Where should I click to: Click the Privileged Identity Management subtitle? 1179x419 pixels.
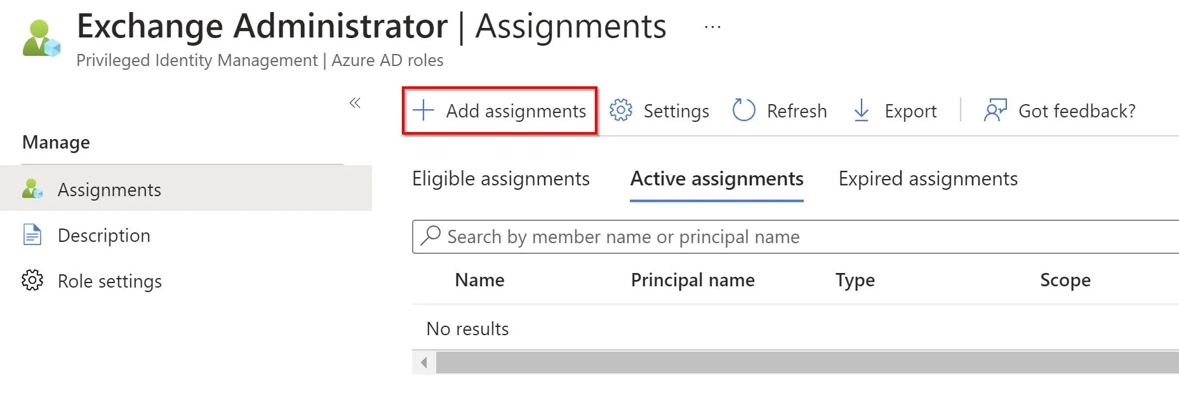point(260,60)
